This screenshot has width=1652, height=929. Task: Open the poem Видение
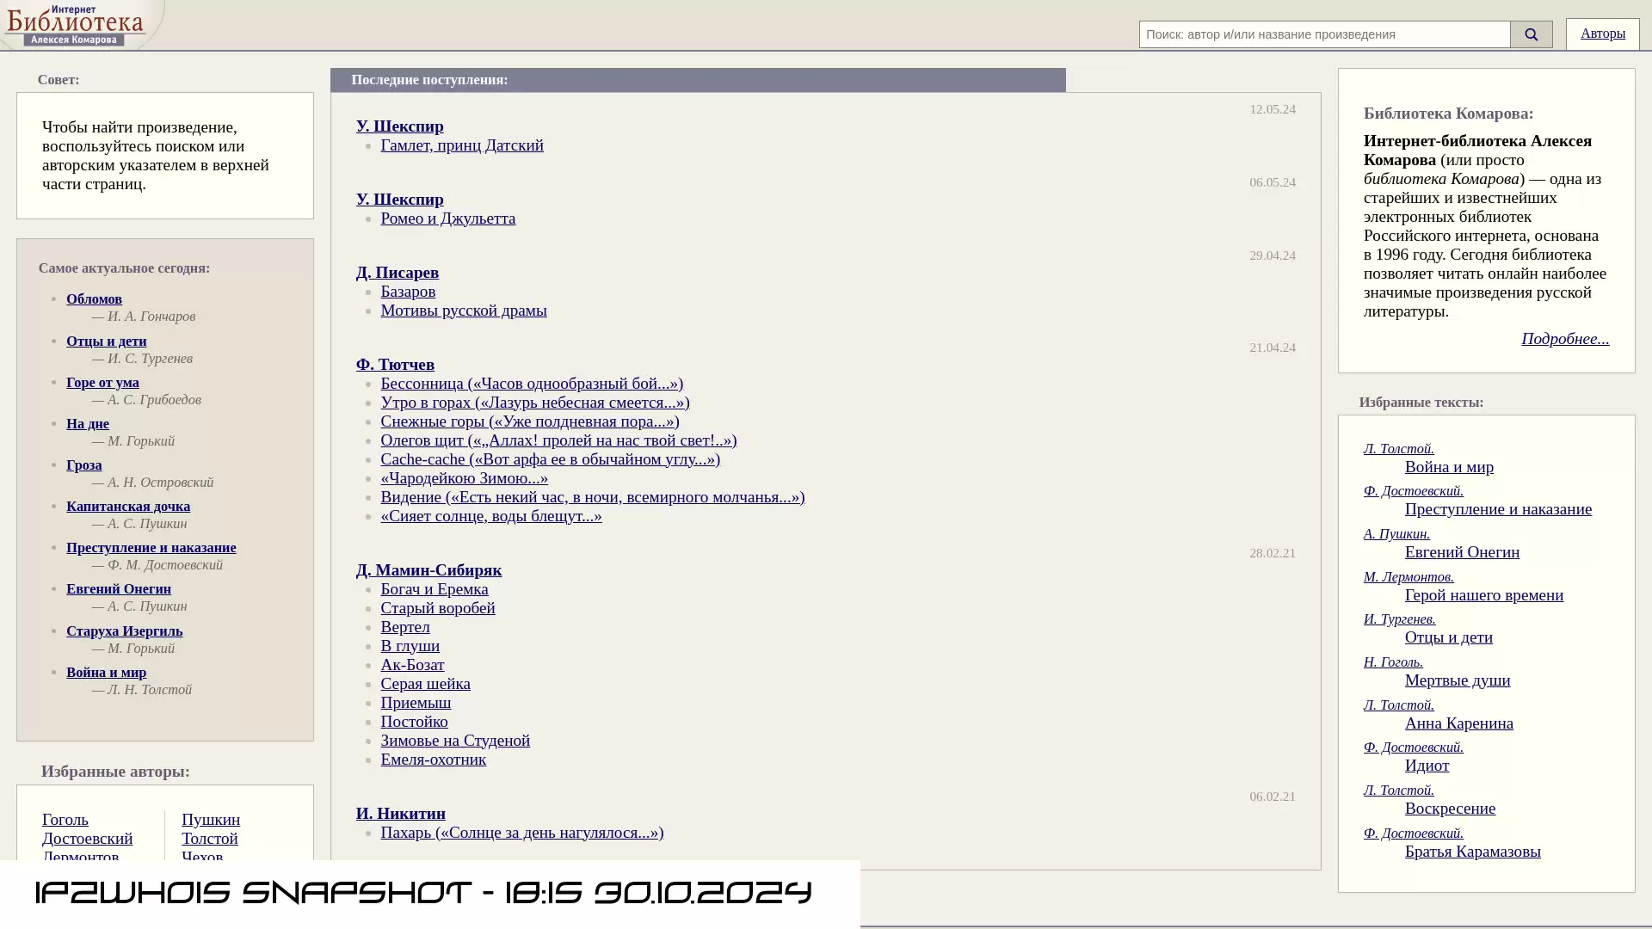click(x=593, y=497)
